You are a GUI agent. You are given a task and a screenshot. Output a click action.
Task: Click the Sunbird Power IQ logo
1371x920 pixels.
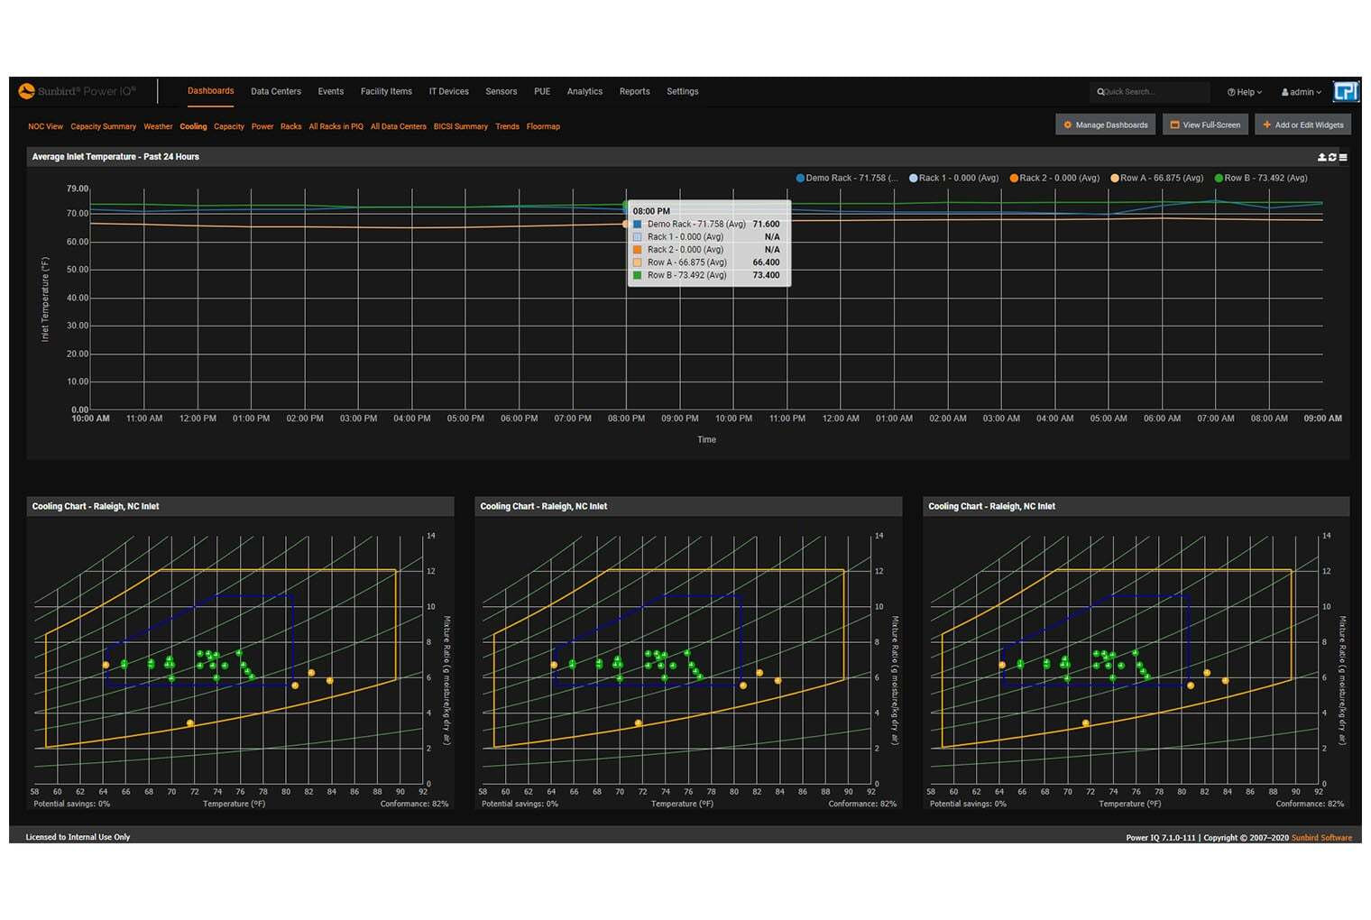[x=77, y=91]
